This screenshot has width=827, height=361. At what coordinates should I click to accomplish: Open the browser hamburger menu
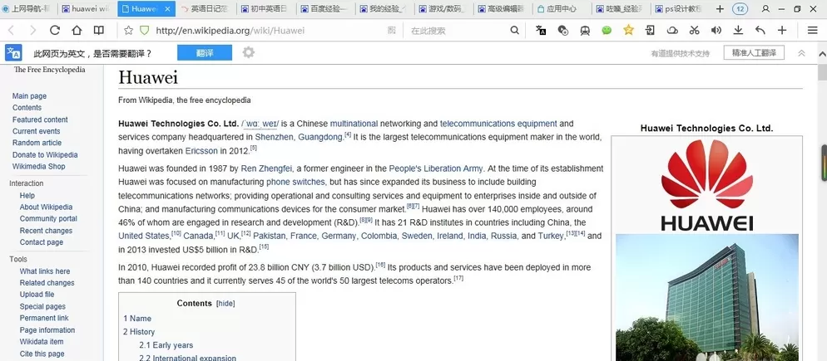point(812,31)
